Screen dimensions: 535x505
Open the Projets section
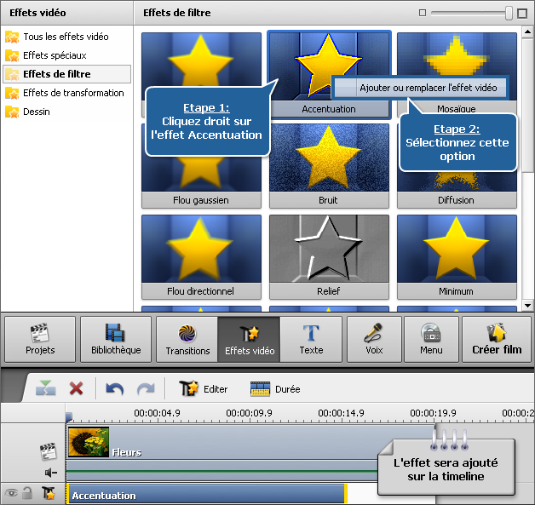coord(40,339)
